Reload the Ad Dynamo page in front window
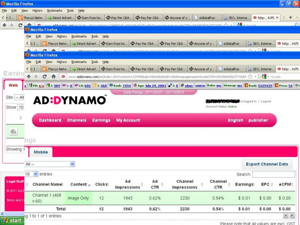The width and height of the screenshot is (300, 225). pos(45,76)
